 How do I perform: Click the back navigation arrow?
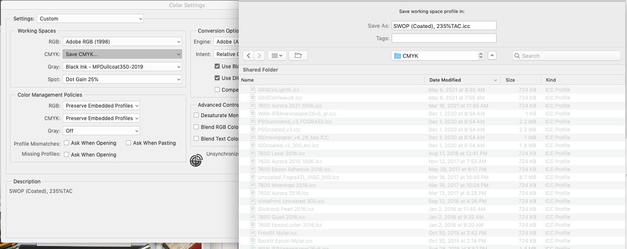click(248, 55)
